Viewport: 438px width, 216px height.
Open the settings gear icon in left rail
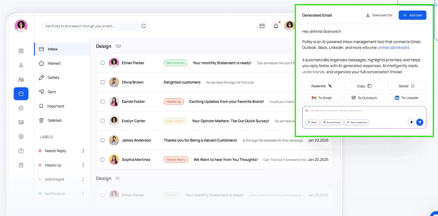coord(21,137)
